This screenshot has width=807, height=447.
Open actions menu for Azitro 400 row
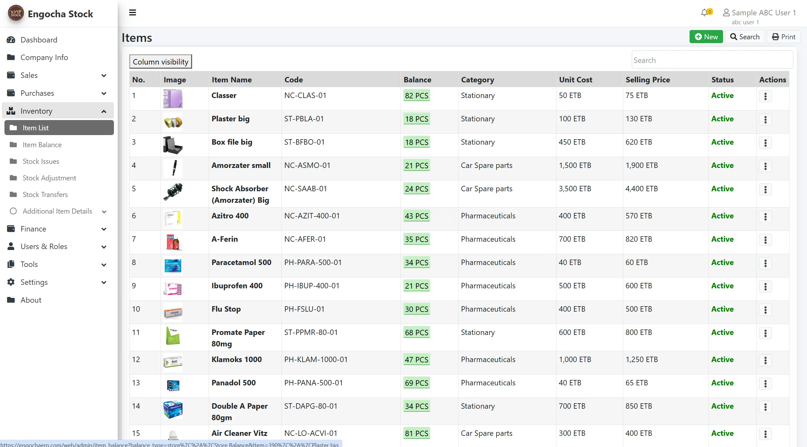click(765, 217)
